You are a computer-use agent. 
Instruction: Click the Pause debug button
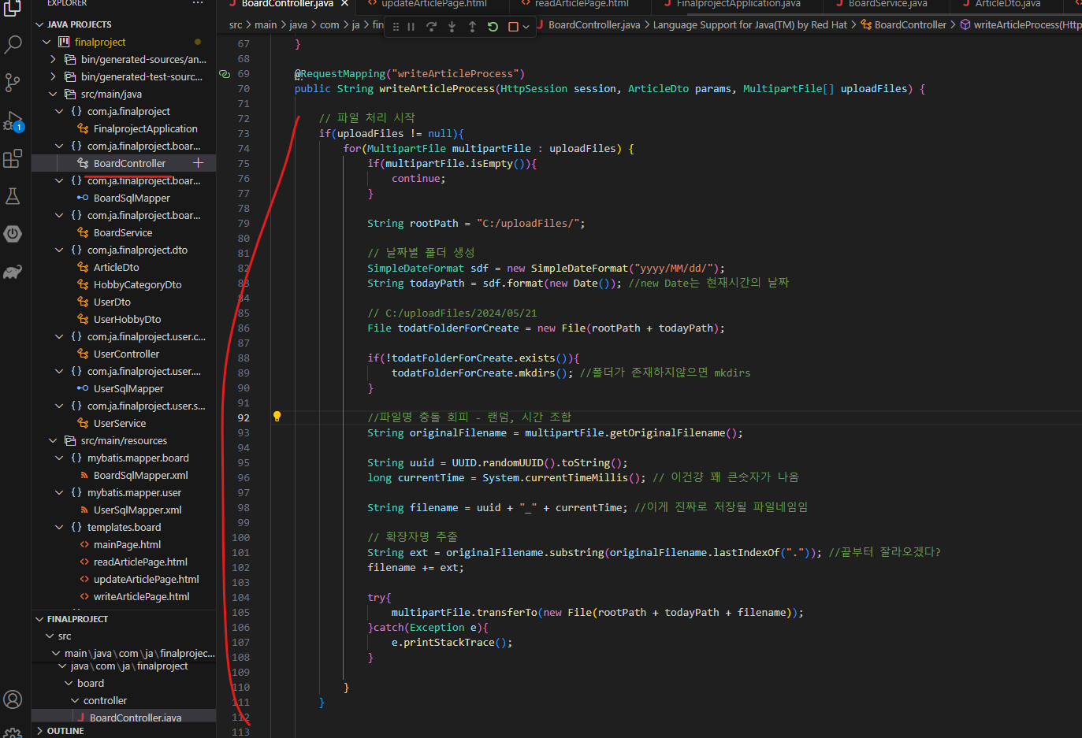point(411,27)
